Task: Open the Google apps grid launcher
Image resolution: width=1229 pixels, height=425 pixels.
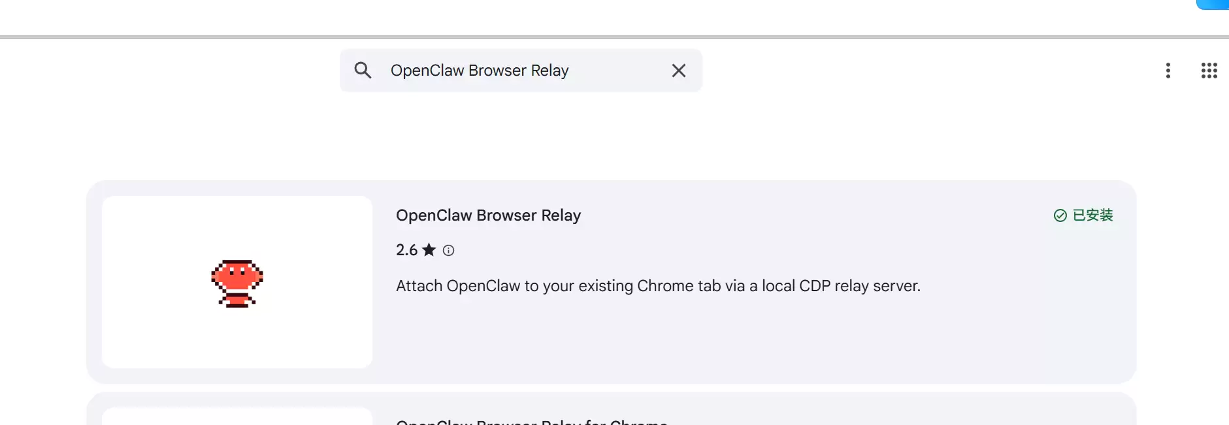Action: pyautogui.click(x=1209, y=71)
